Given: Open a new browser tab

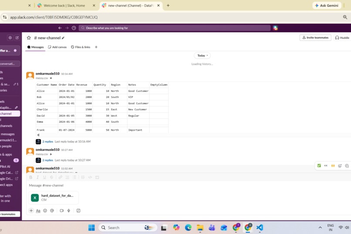Looking at the screenshot, I should [168, 5].
